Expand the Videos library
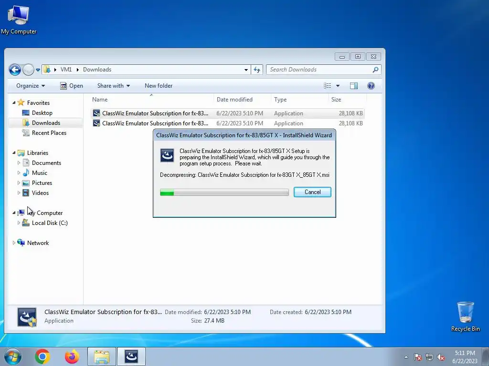489x366 pixels. coord(19,193)
